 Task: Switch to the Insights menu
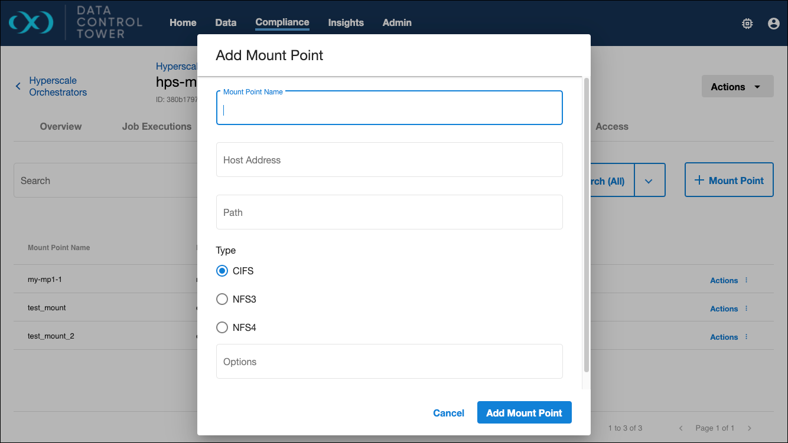[x=346, y=22]
